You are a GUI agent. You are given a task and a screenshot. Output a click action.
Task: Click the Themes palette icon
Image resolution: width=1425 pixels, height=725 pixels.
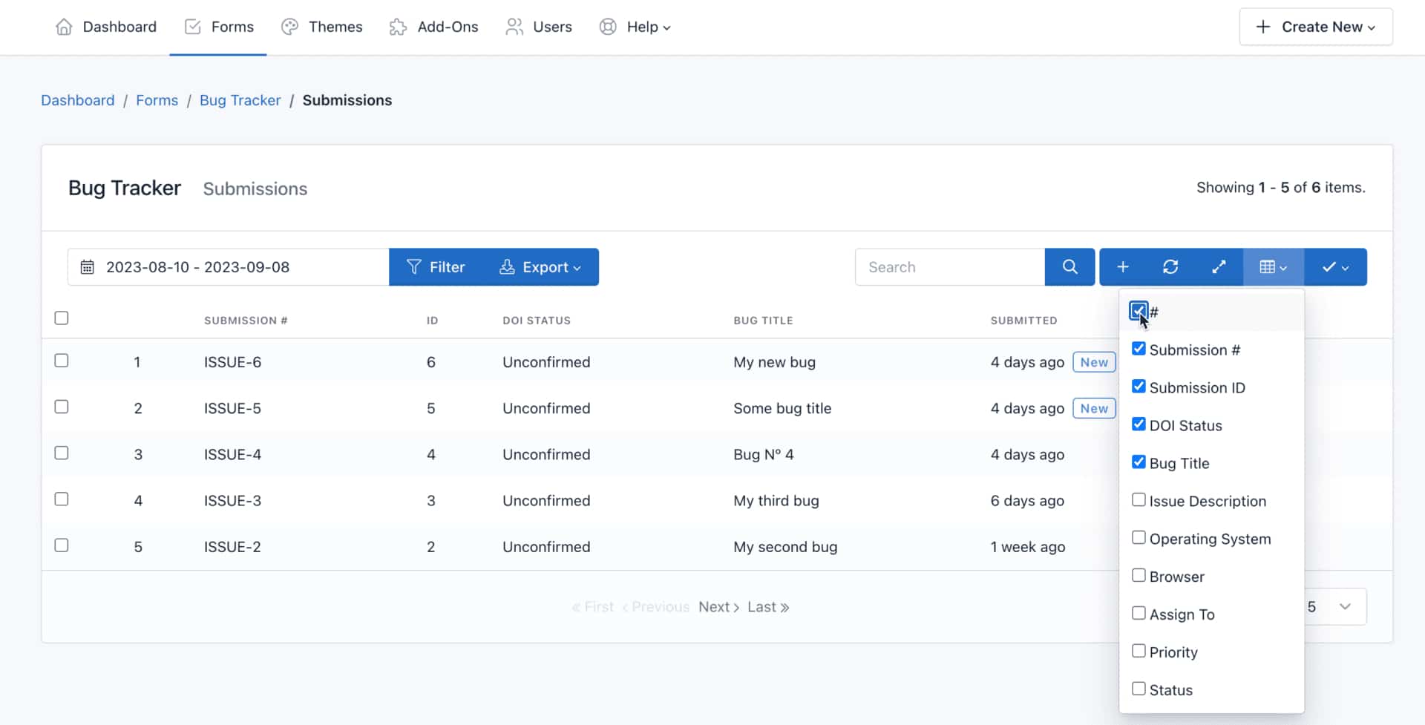[289, 27]
